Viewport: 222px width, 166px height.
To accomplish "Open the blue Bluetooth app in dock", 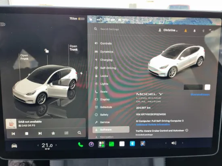I will (x=132, y=144).
